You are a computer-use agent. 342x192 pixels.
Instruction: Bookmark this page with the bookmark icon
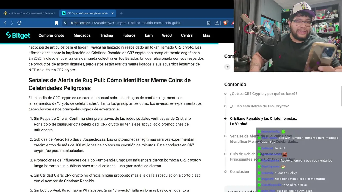click(x=56, y=23)
